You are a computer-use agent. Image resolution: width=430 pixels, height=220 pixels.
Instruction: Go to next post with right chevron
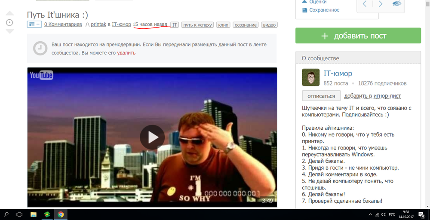(x=380, y=4)
